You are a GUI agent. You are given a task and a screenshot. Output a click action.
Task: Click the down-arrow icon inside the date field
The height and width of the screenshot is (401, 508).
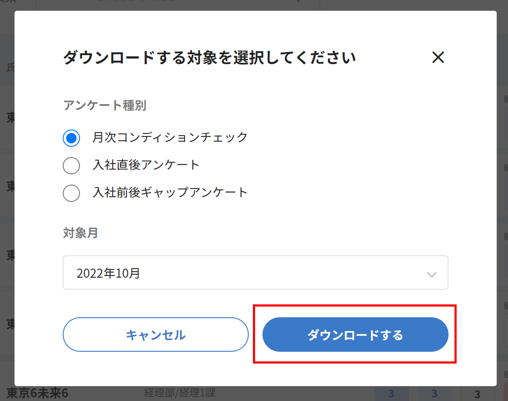click(x=432, y=274)
